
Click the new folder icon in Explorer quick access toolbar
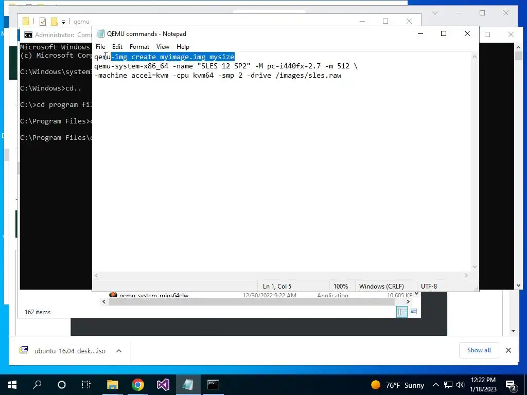pyautogui.click(x=54, y=22)
